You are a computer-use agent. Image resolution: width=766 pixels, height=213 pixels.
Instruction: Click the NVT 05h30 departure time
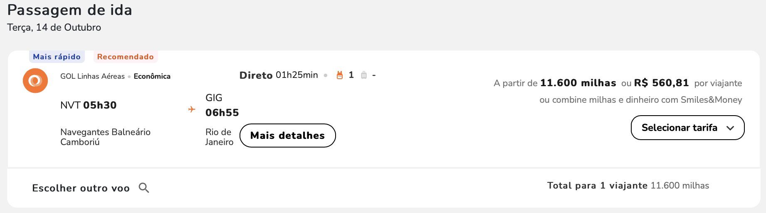tap(88, 105)
